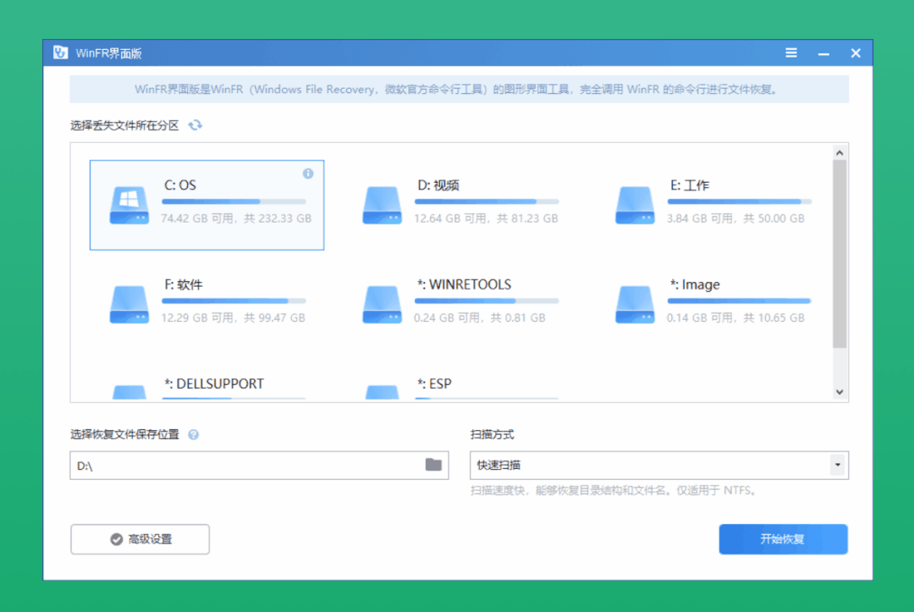Click the 'WinFR界面版' window title

click(x=109, y=53)
